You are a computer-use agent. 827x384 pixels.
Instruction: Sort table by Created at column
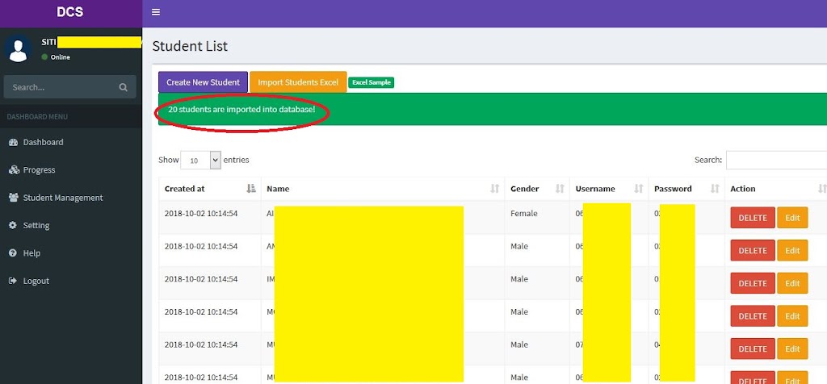pos(210,189)
